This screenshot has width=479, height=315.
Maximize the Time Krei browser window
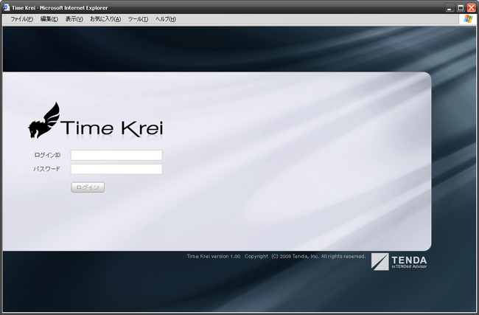(x=461, y=7)
